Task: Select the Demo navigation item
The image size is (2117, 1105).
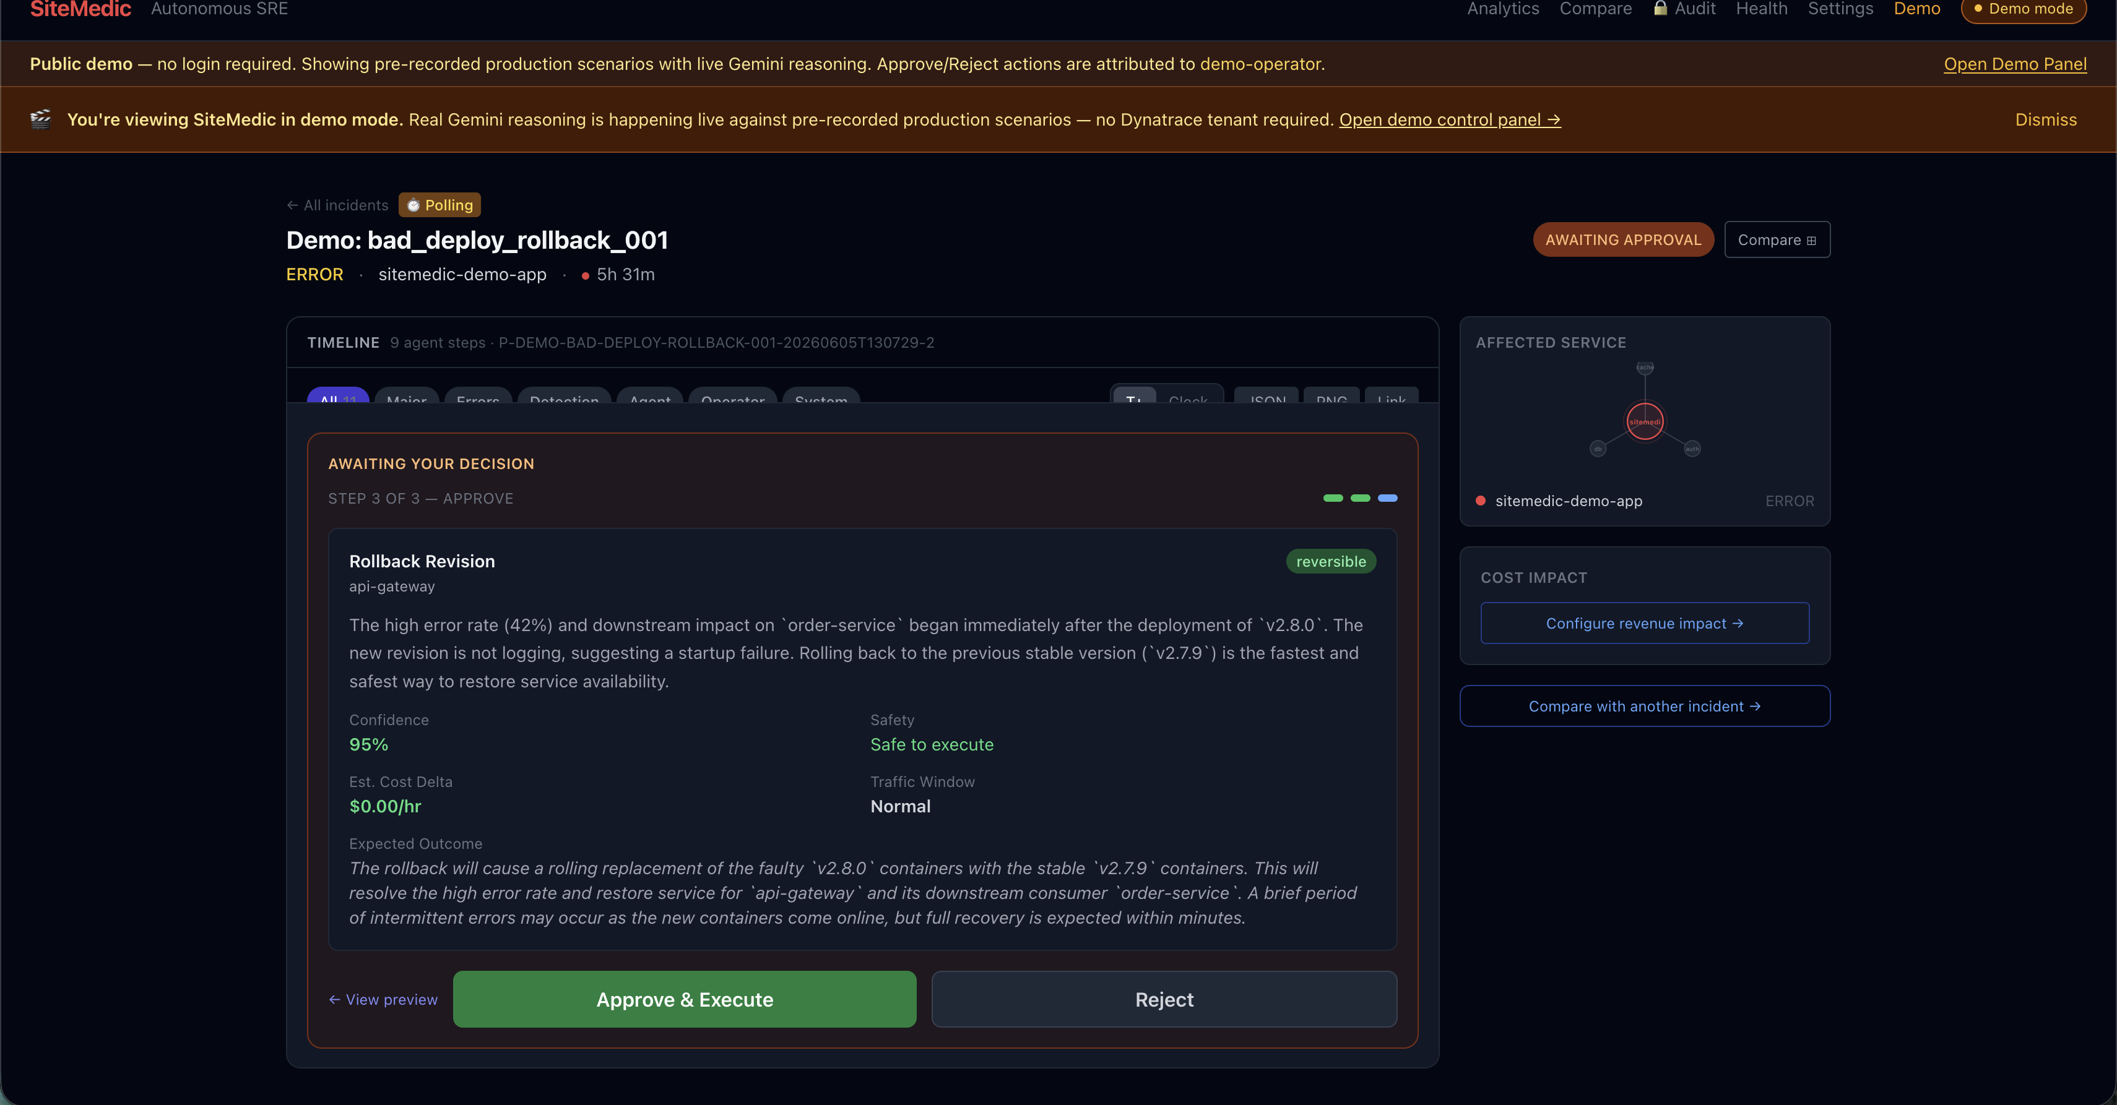Action: point(1916,9)
